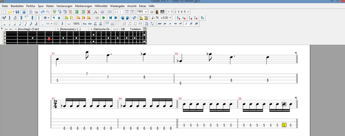Screen dimensions: 345x136
Task: Click the first blue paw print icon
Action: click(123, 18)
